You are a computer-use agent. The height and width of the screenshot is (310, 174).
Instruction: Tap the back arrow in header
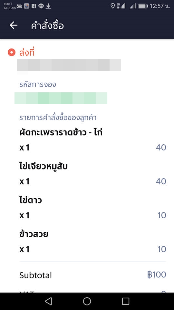coord(14,25)
